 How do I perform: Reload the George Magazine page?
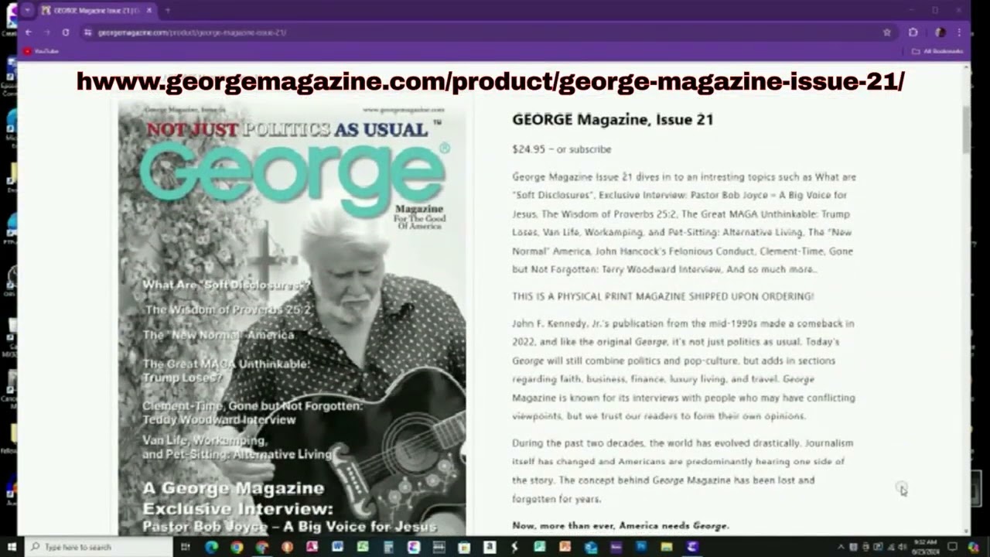[66, 32]
